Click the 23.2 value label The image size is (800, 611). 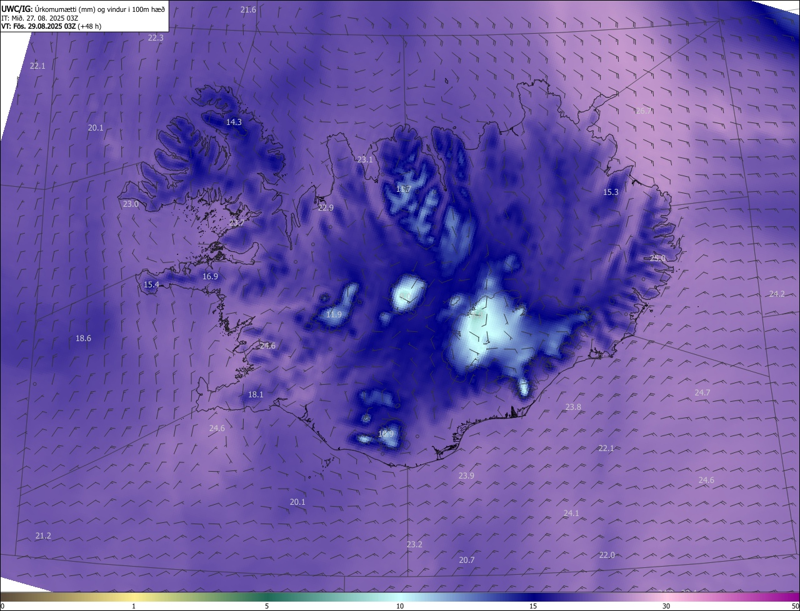click(414, 544)
